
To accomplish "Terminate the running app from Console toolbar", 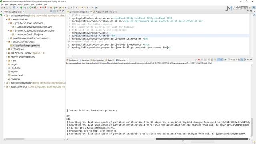I will (x=199, y=60).
